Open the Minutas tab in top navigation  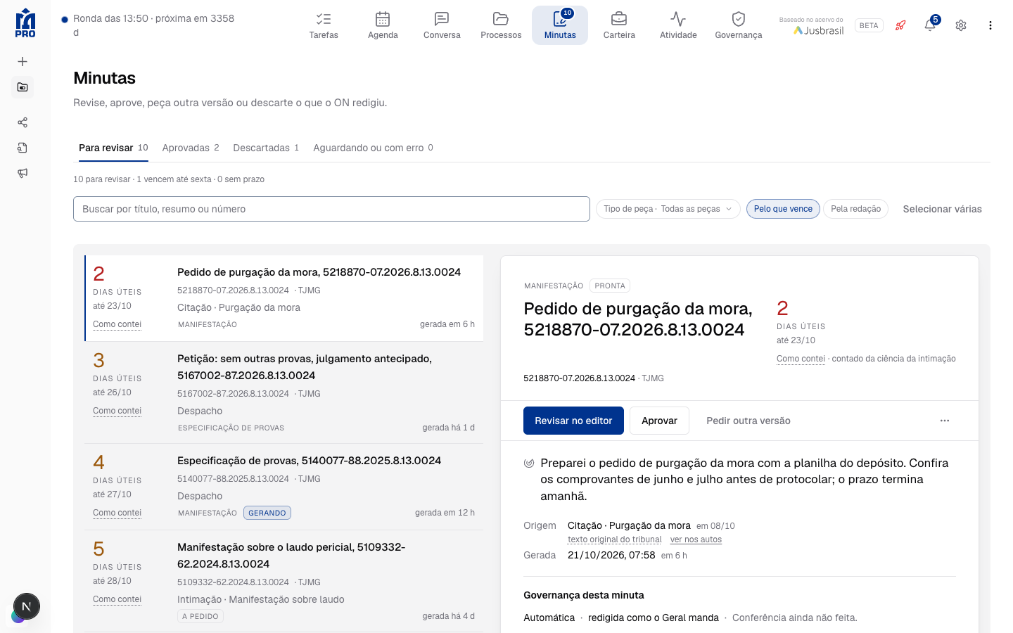560,25
